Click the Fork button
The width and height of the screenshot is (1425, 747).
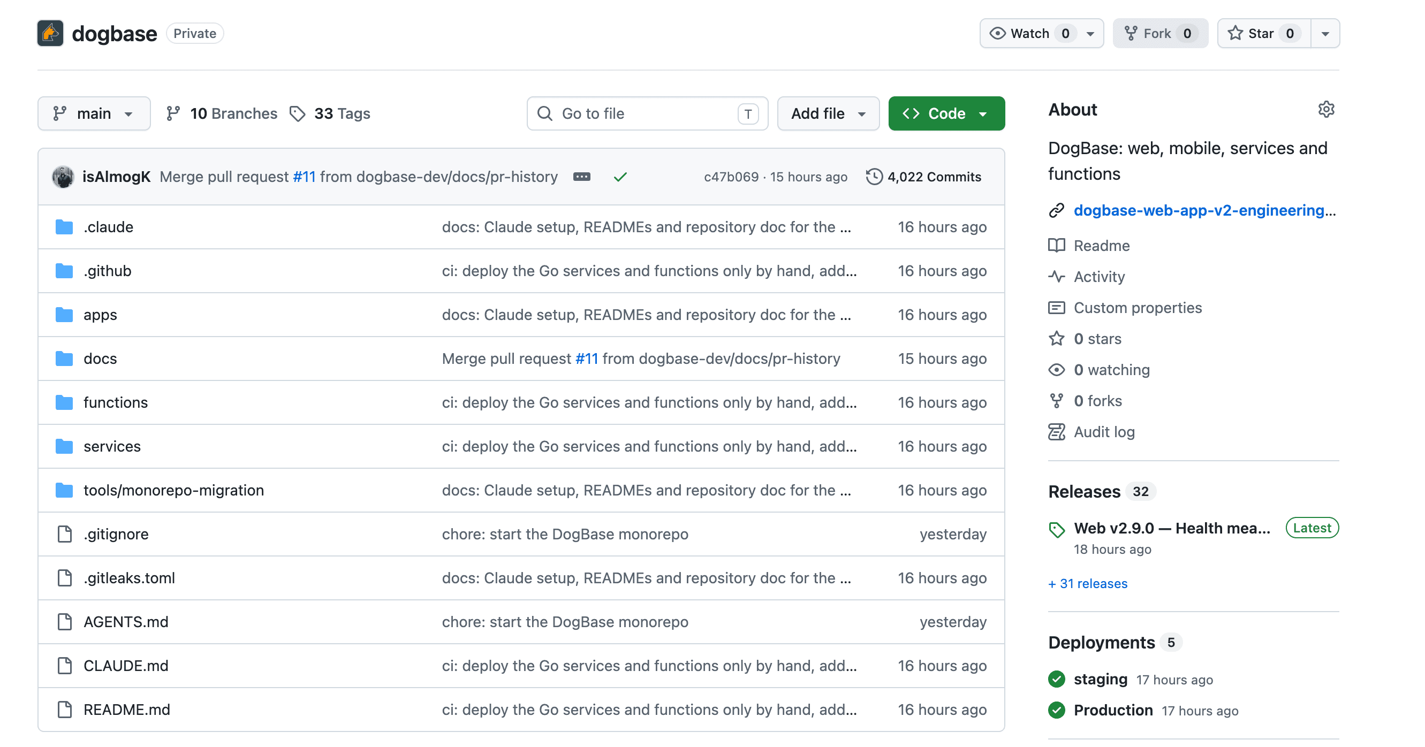tap(1161, 33)
